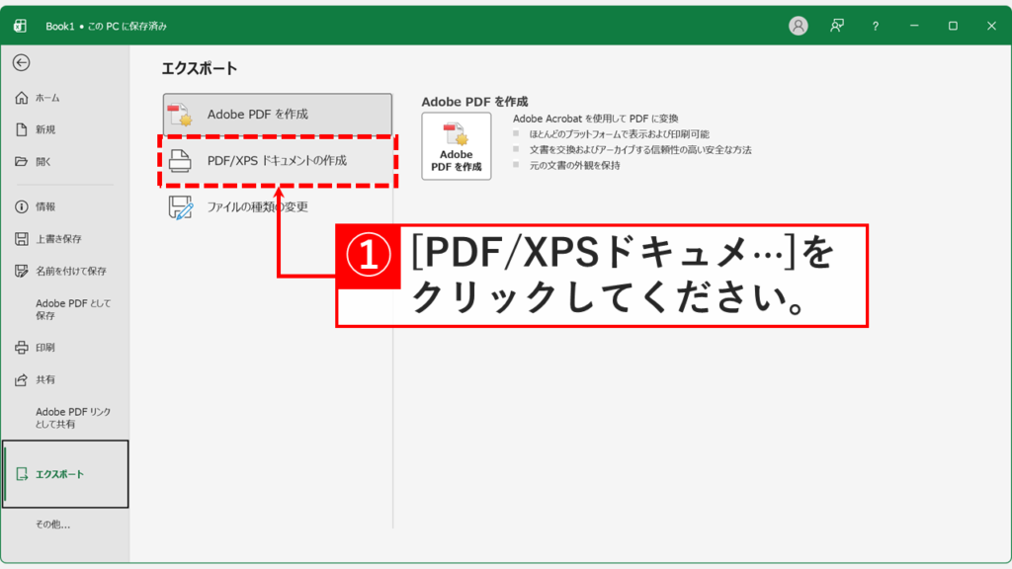Image resolution: width=1012 pixels, height=569 pixels.
Task: Click the Book1 file name in title bar
Action: point(60,27)
